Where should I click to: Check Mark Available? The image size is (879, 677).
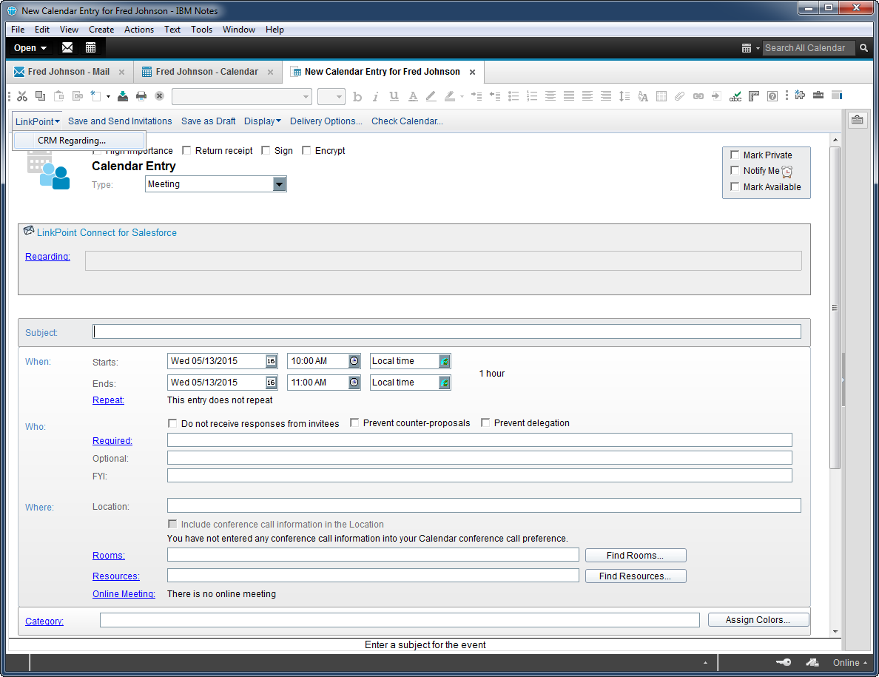pos(735,186)
